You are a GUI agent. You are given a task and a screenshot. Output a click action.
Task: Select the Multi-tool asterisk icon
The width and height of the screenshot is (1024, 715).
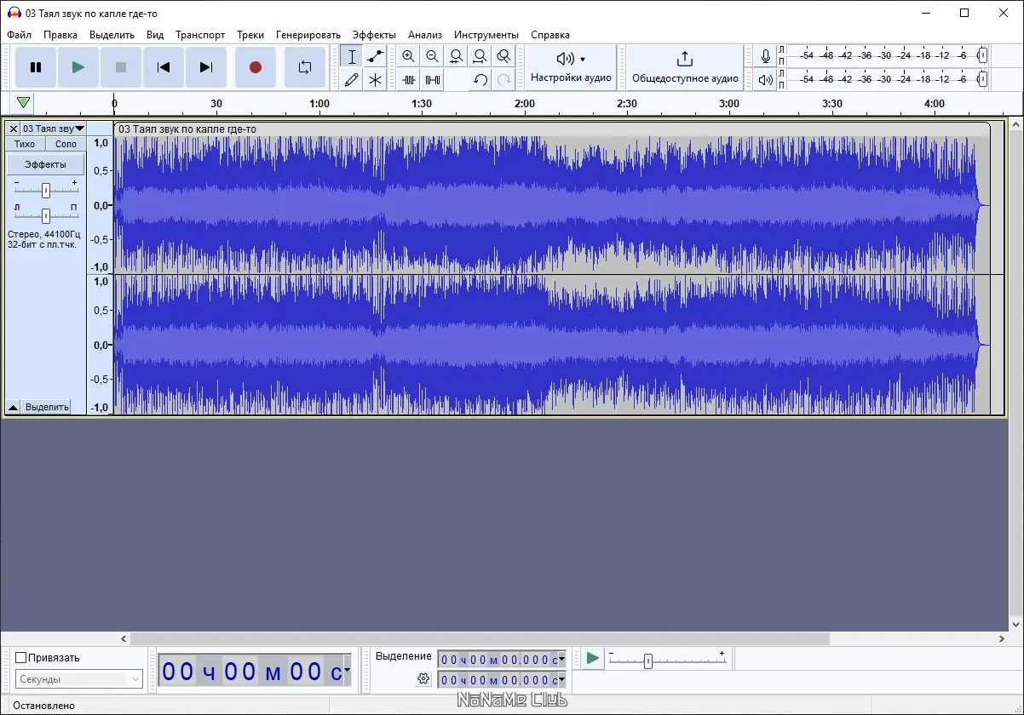(x=375, y=80)
